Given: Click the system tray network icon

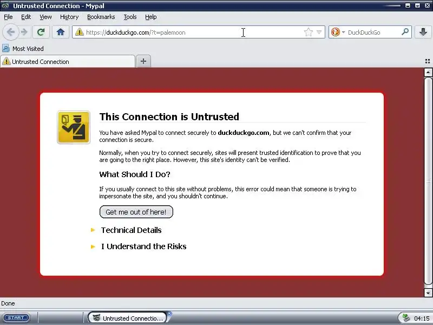Looking at the screenshot, I should click(x=406, y=318).
